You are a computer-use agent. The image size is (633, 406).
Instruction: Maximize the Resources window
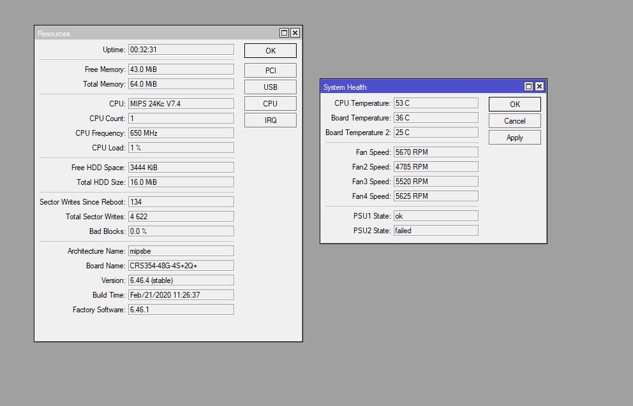click(x=284, y=33)
